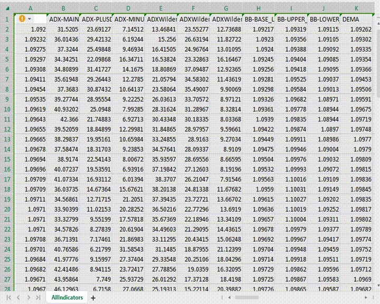Go to previous sheet arrow

pos(18,298)
